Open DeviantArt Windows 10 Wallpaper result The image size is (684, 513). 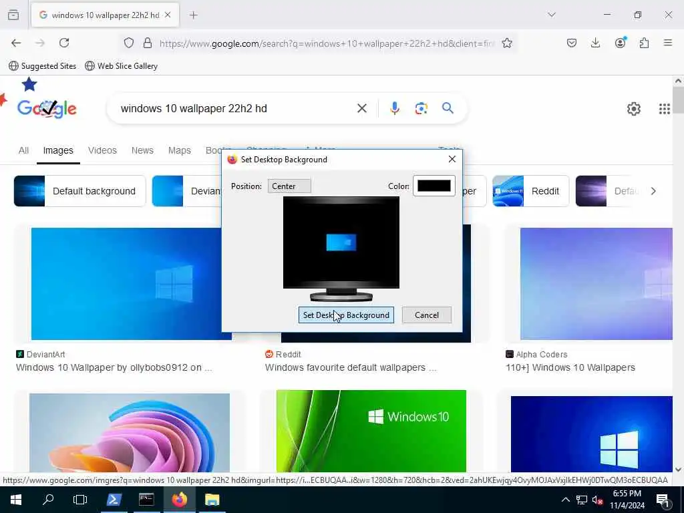coord(114,367)
